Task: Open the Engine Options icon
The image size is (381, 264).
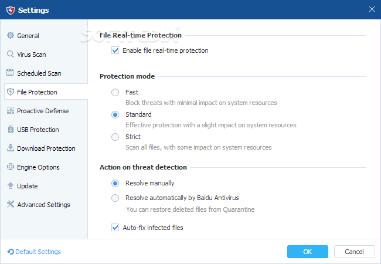Action: (x=11, y=167)
